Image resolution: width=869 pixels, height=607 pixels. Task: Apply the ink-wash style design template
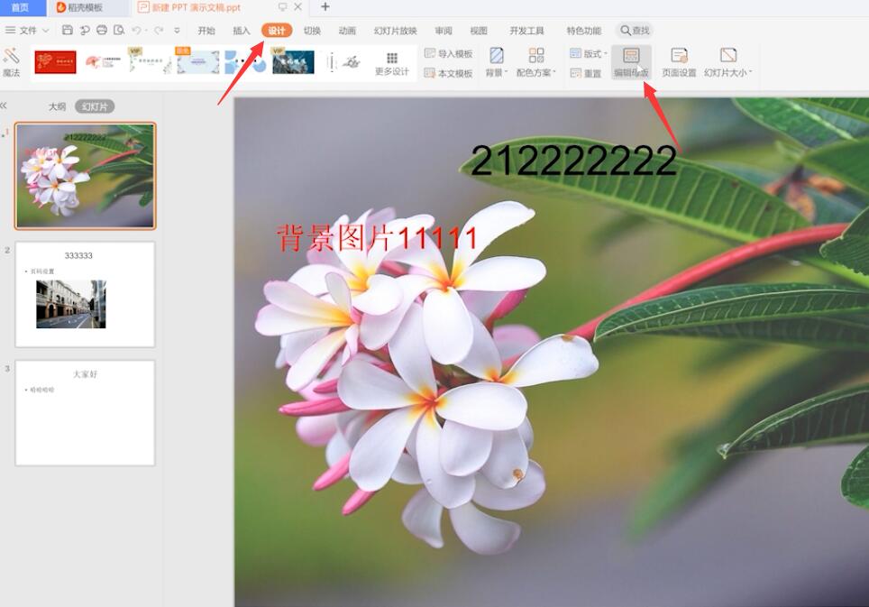click(x=344, y=62)
